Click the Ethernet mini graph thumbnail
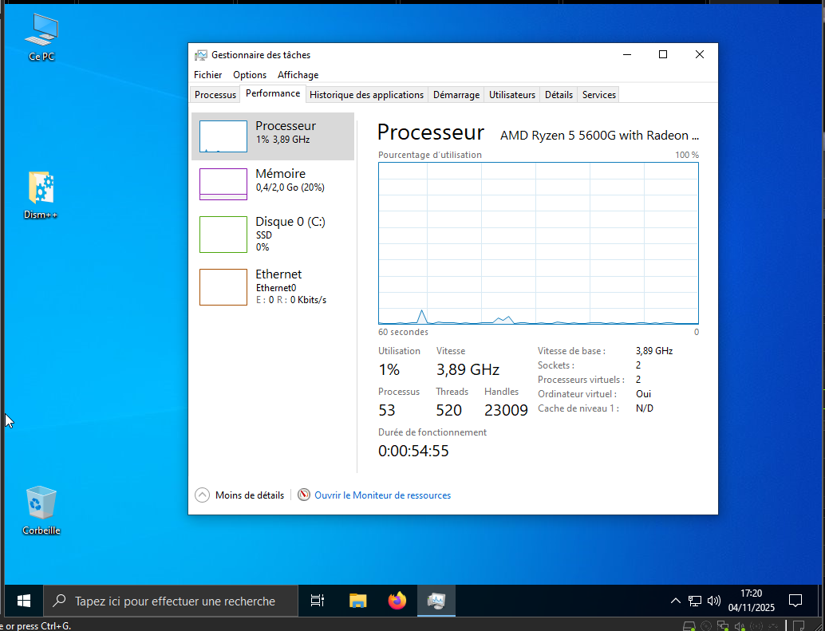 (223, 287)
